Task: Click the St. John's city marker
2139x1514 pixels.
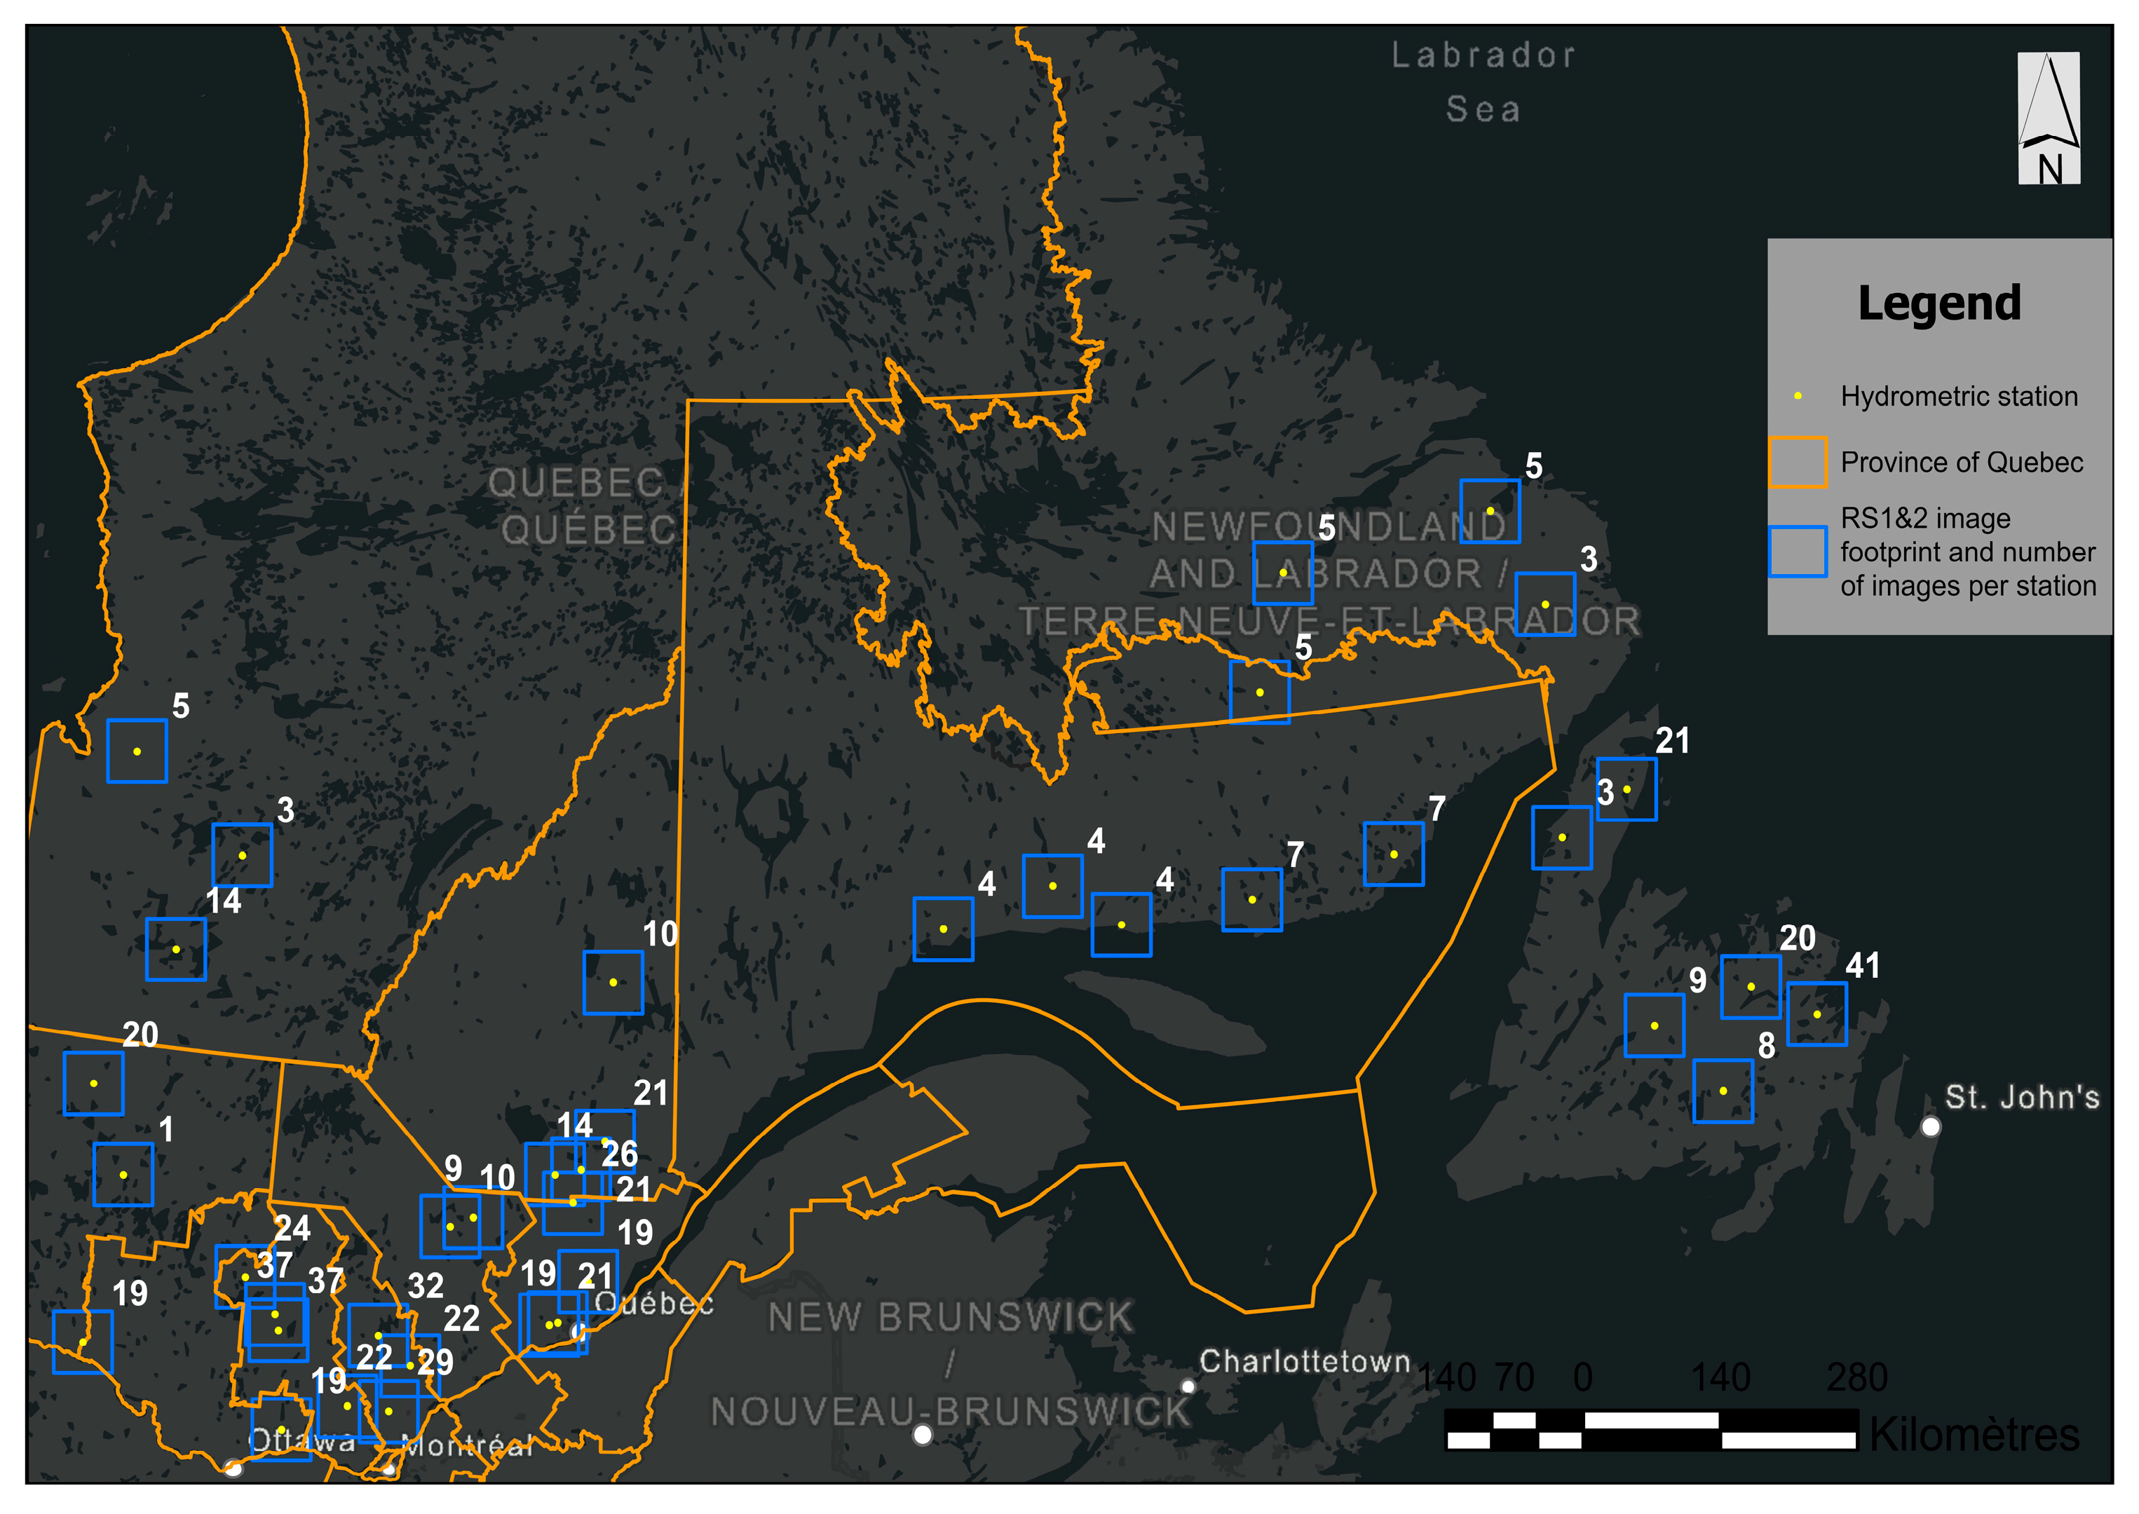Action: pyautogui.click(x=1930, y=1126)
